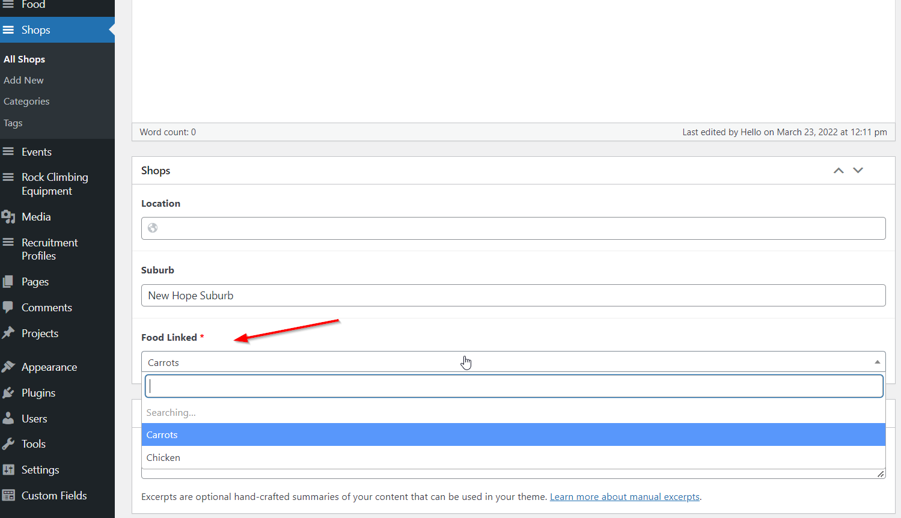
Task: Go to All Shops list
Action: click(x=25, y=59)
